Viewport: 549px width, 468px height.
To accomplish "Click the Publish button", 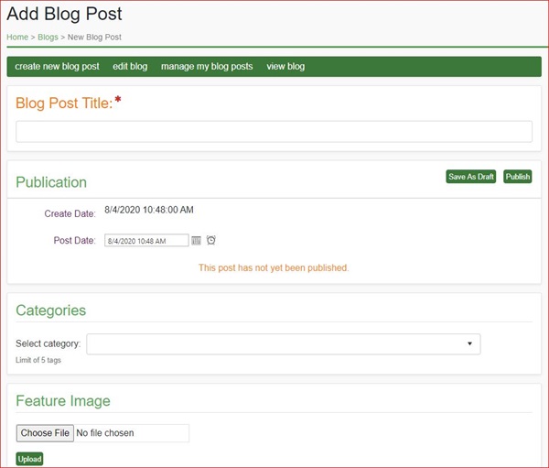I will pyautogui.click(x=517, y=177).
